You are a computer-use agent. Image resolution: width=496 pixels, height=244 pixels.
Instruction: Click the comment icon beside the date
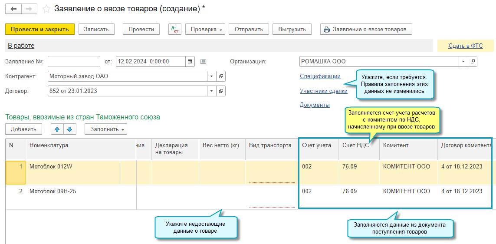coord(204,61)
